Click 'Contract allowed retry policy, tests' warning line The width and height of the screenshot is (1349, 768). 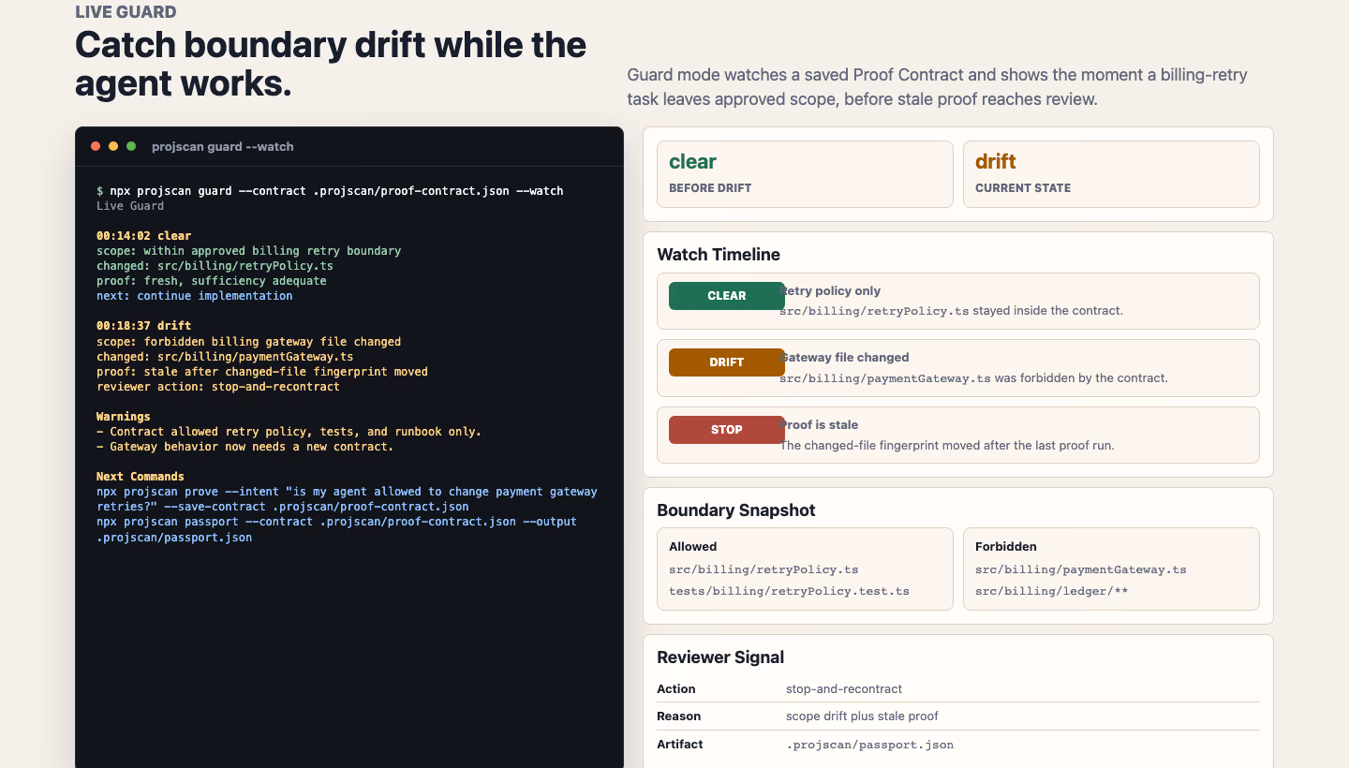289,432
